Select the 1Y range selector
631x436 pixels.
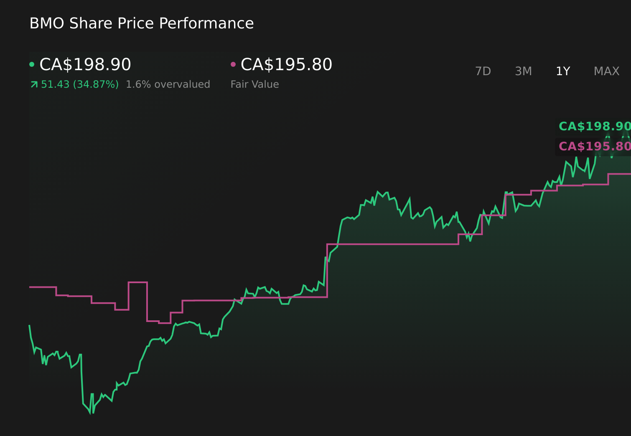pyautogui.click(x=562, y=71)
